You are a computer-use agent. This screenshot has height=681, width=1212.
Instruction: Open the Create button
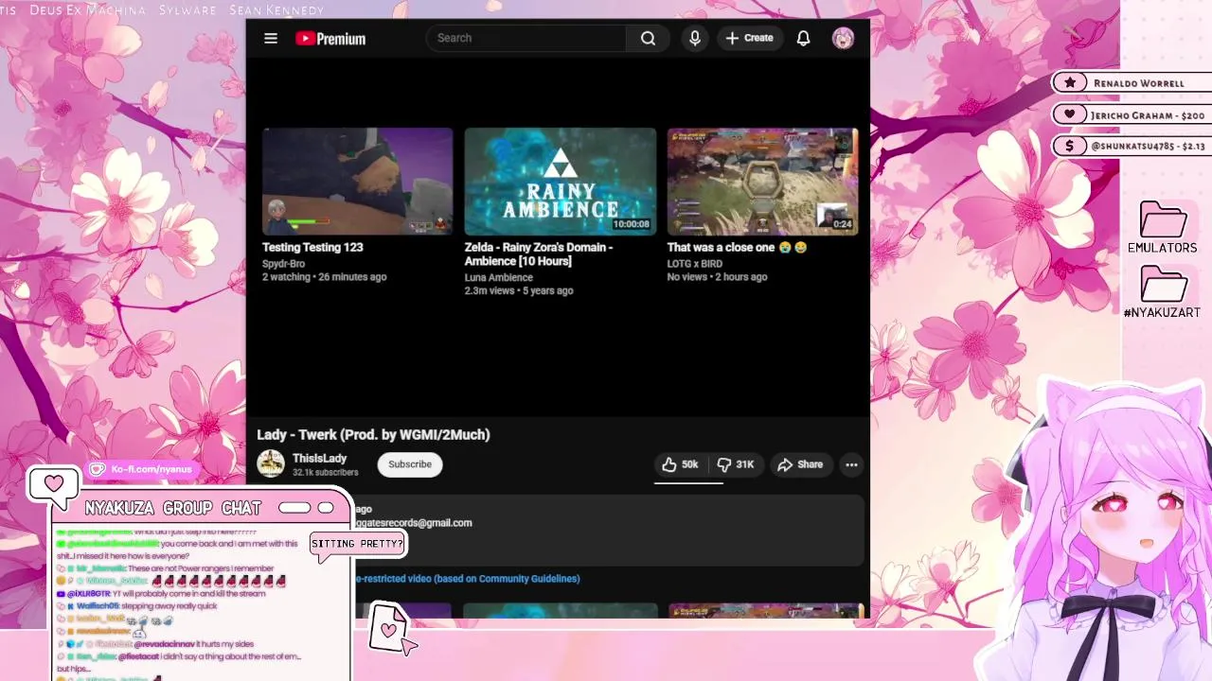(749, 38)
